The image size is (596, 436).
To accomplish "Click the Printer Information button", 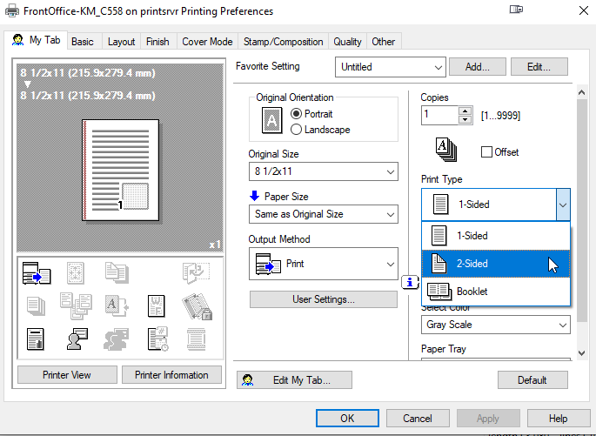I will click(171, 375).
